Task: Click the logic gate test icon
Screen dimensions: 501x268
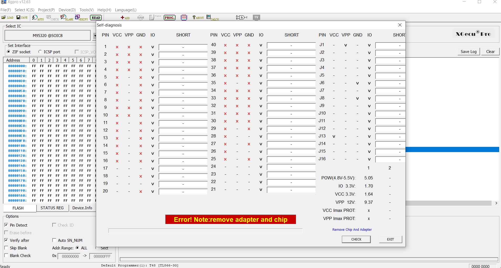Action: [241, 18]
